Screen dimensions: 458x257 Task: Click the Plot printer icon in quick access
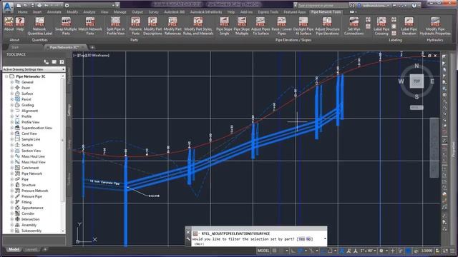tap(39, 5)
